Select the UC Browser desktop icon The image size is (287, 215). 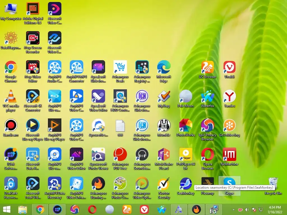208,69
